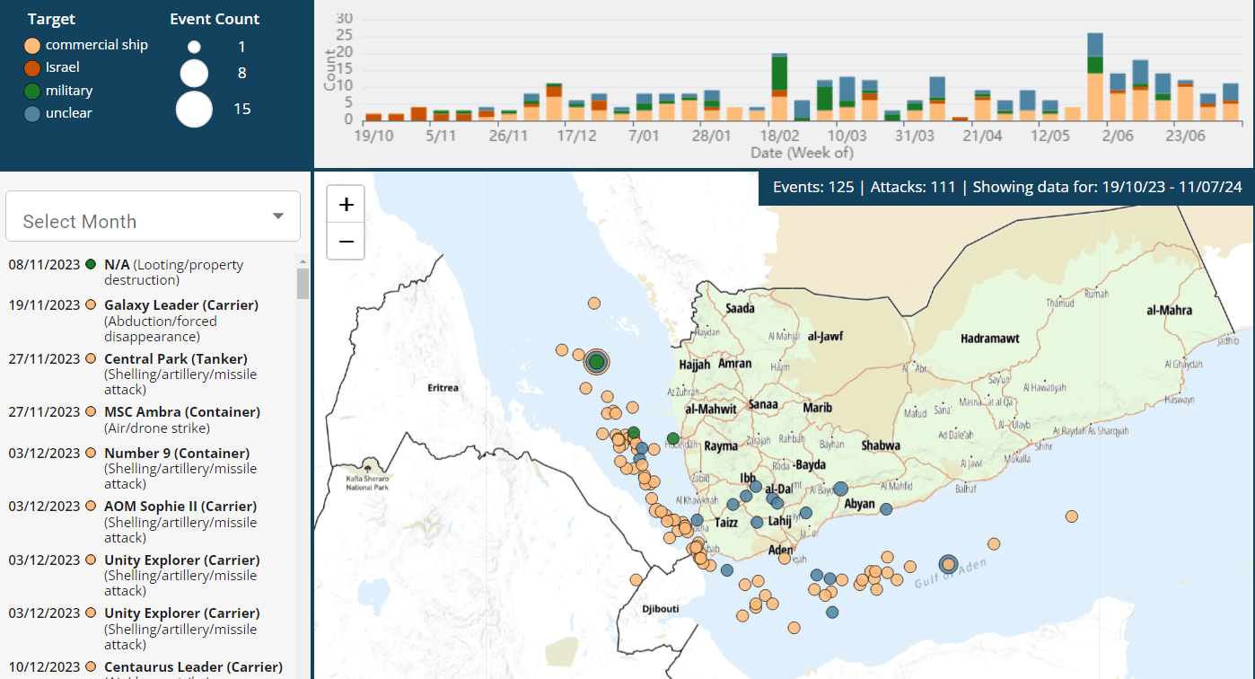The width and height of the screenshot is (1255, 679).
Task: Zoom out on the map
Action: 346,242
